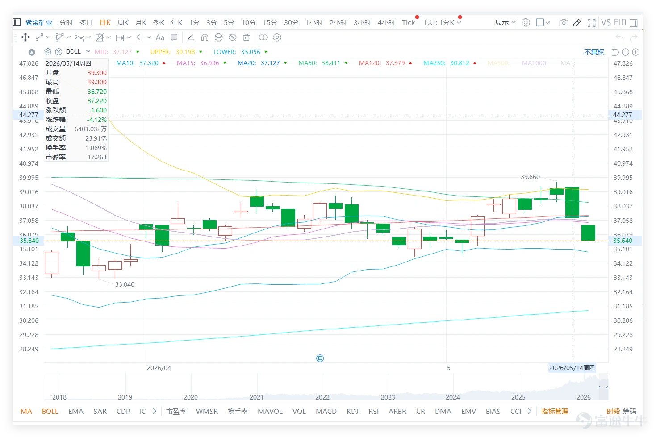Remove BOLL indicator with X circle
The height and width of the screenshot is (437, 656).
click(x=58, y=52)
